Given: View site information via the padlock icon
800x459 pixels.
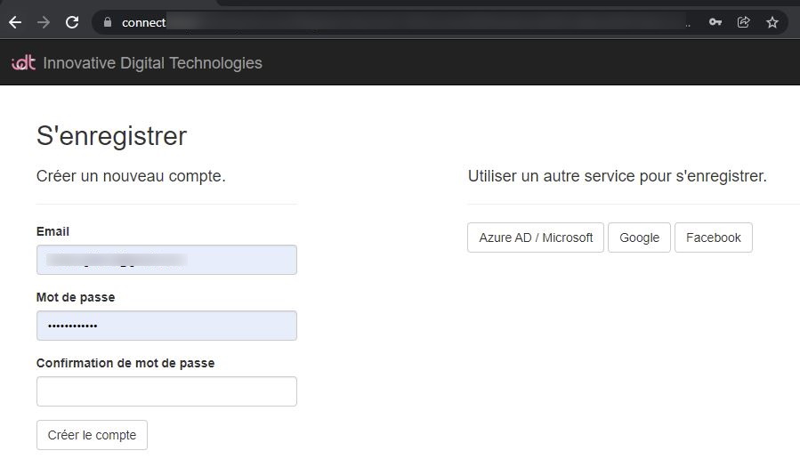Looking at the screenshot, I should (x=107, y=22).
